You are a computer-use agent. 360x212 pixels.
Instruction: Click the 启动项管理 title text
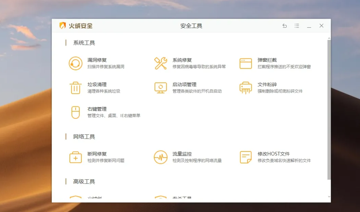185,85
